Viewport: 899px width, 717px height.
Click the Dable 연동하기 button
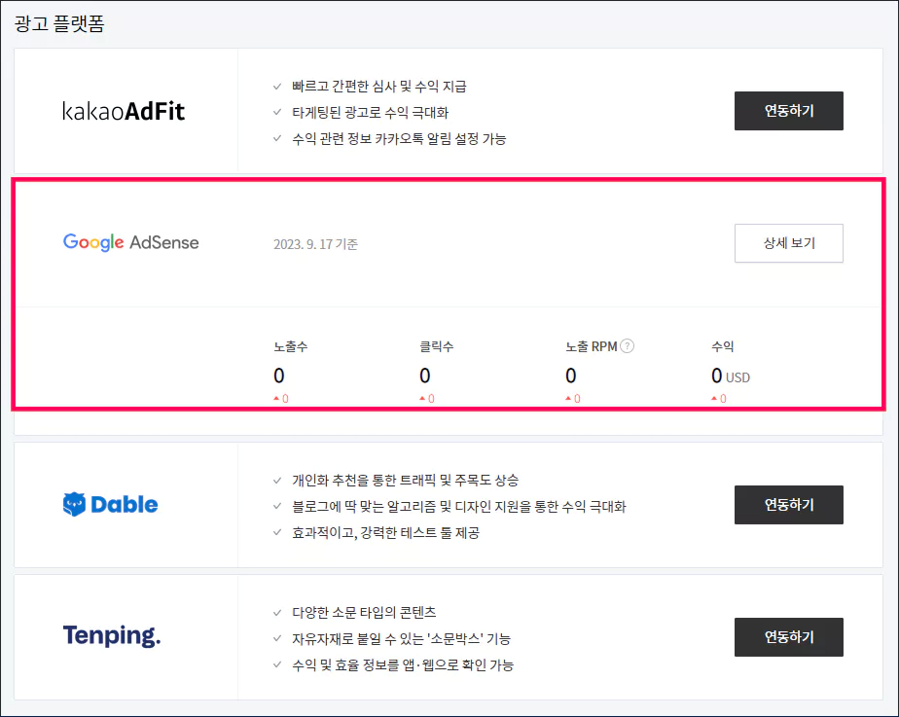(788, 504)
